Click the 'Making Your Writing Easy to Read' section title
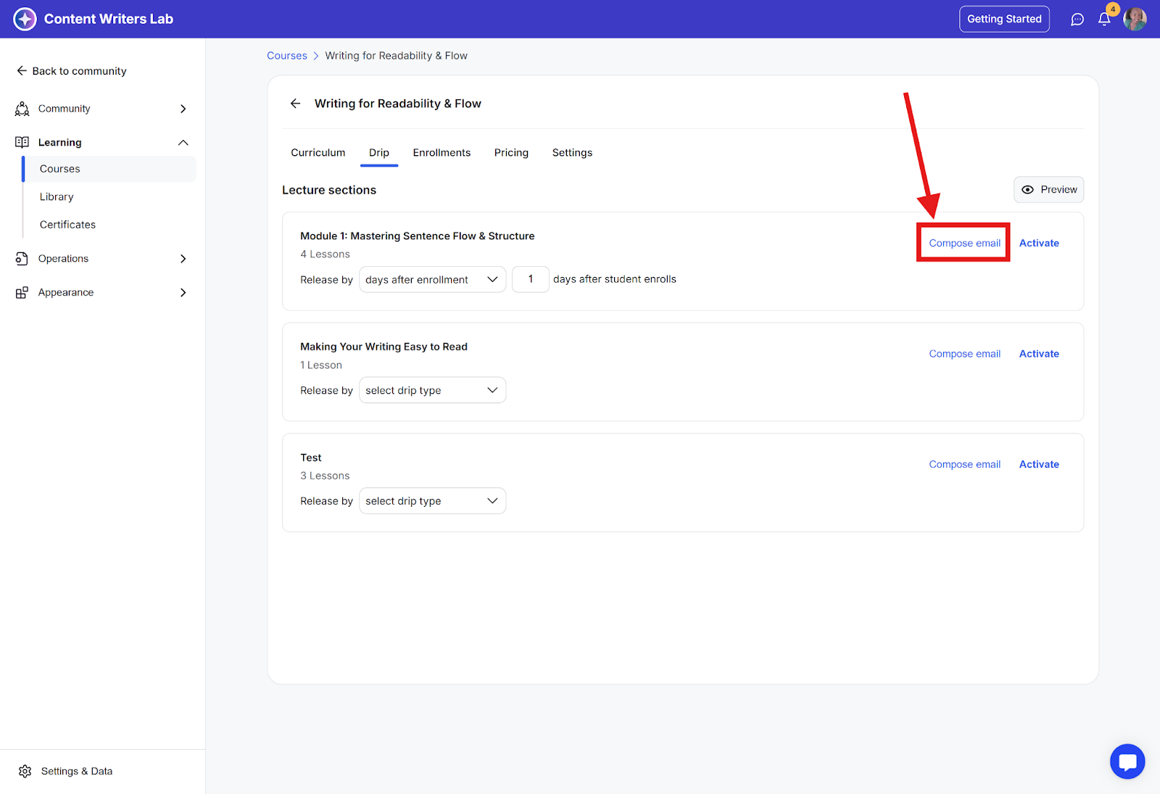1160x794 pixels. point(384,347)
